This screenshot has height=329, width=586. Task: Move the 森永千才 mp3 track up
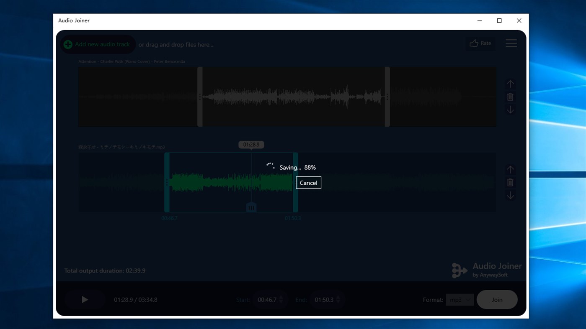point(510,169)
